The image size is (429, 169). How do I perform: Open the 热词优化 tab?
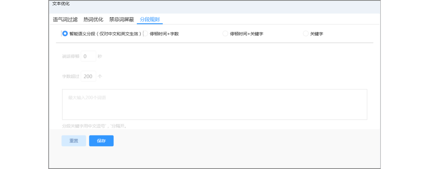coord(93,19)
